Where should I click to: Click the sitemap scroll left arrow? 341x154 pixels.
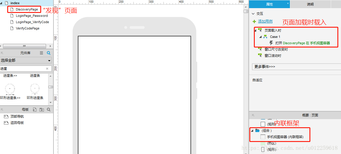point(1,46)
